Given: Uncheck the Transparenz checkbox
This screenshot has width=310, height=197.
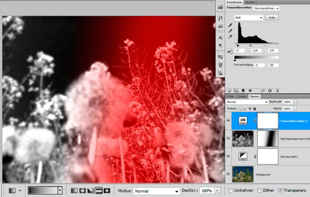Looking at the screenshot, I should point(280,190).
